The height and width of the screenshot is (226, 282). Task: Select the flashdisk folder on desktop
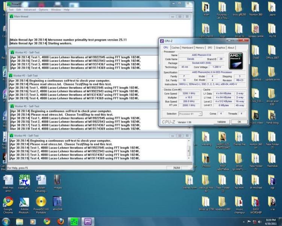[272, 160]
